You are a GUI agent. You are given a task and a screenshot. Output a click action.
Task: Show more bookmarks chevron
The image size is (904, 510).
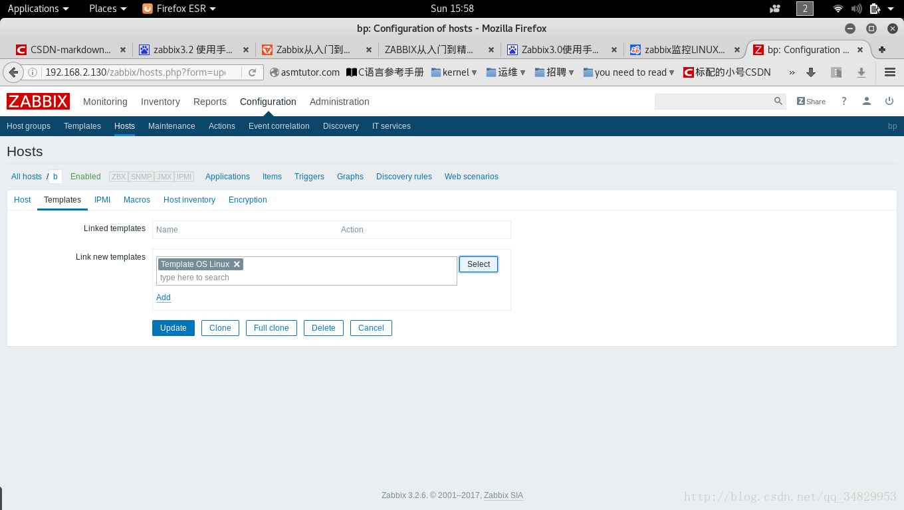(x=792, y=72)
